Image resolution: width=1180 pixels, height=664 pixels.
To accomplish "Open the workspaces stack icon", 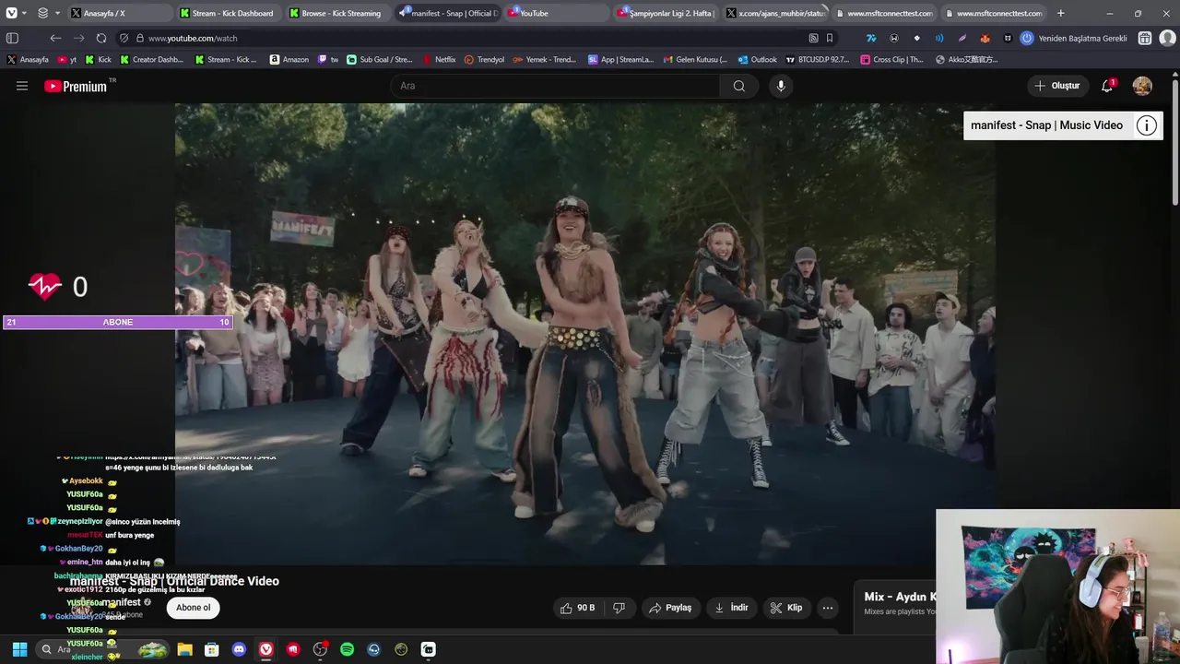I will pyautogui.click(x=43, y=13).
